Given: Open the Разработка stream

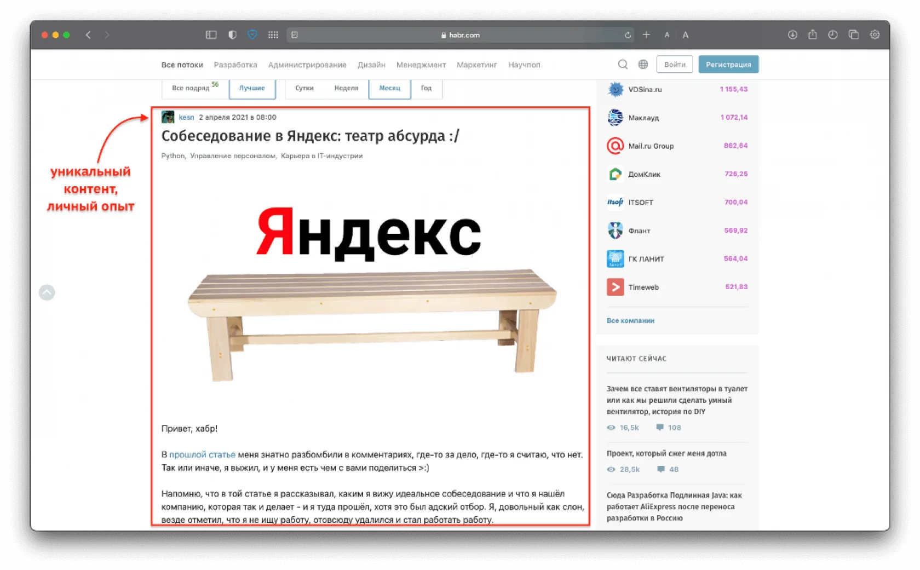Looking at the screenshot, I should 235,65.
